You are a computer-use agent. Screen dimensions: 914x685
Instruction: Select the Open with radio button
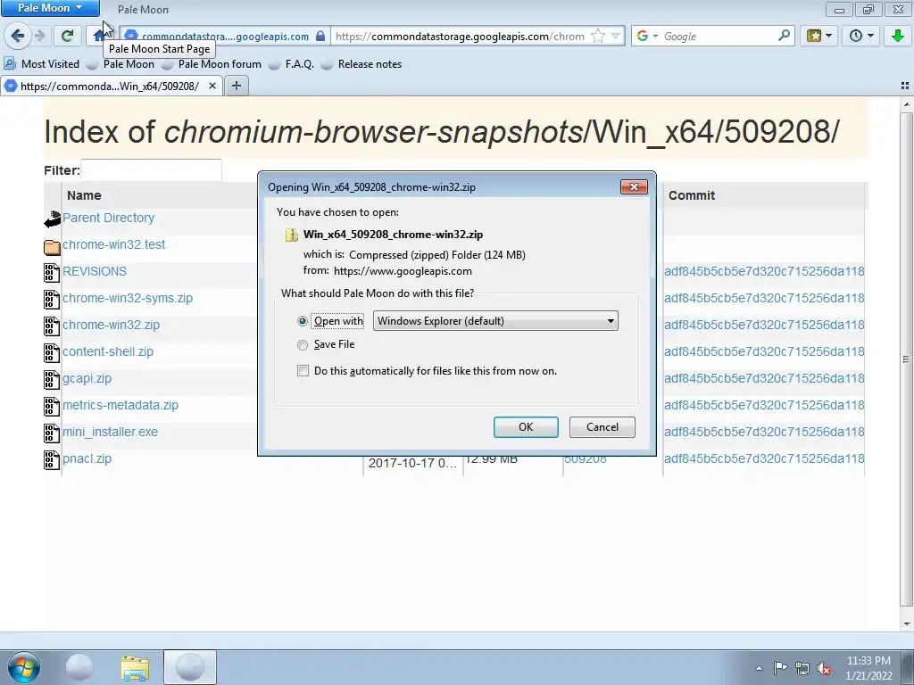tap(302, 321)
